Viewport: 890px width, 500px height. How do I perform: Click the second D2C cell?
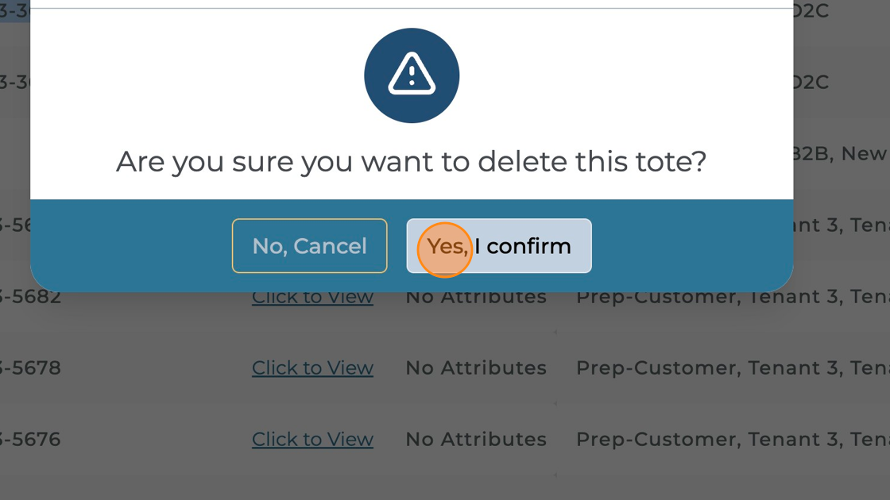[x=811, y=83]
